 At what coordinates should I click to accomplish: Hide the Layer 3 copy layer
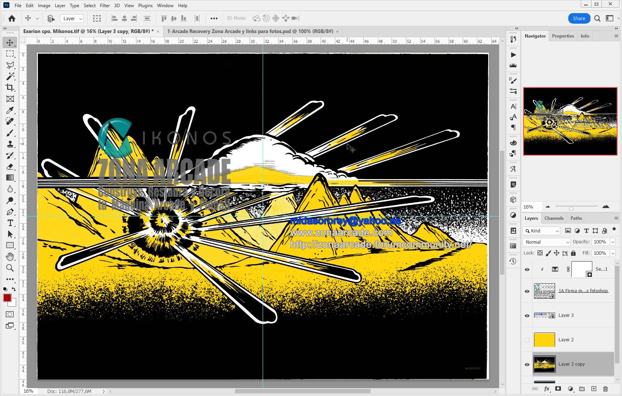527,364
